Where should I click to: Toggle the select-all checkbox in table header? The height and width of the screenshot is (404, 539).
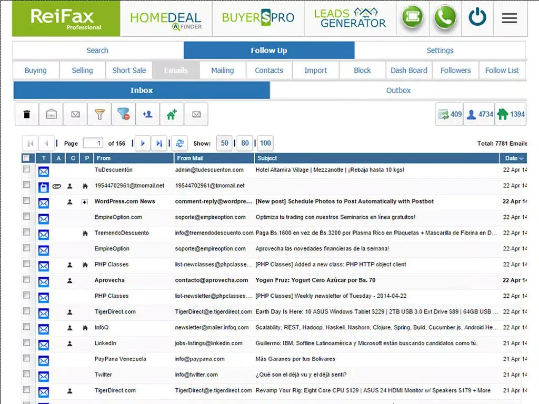[x=26, y=158]
